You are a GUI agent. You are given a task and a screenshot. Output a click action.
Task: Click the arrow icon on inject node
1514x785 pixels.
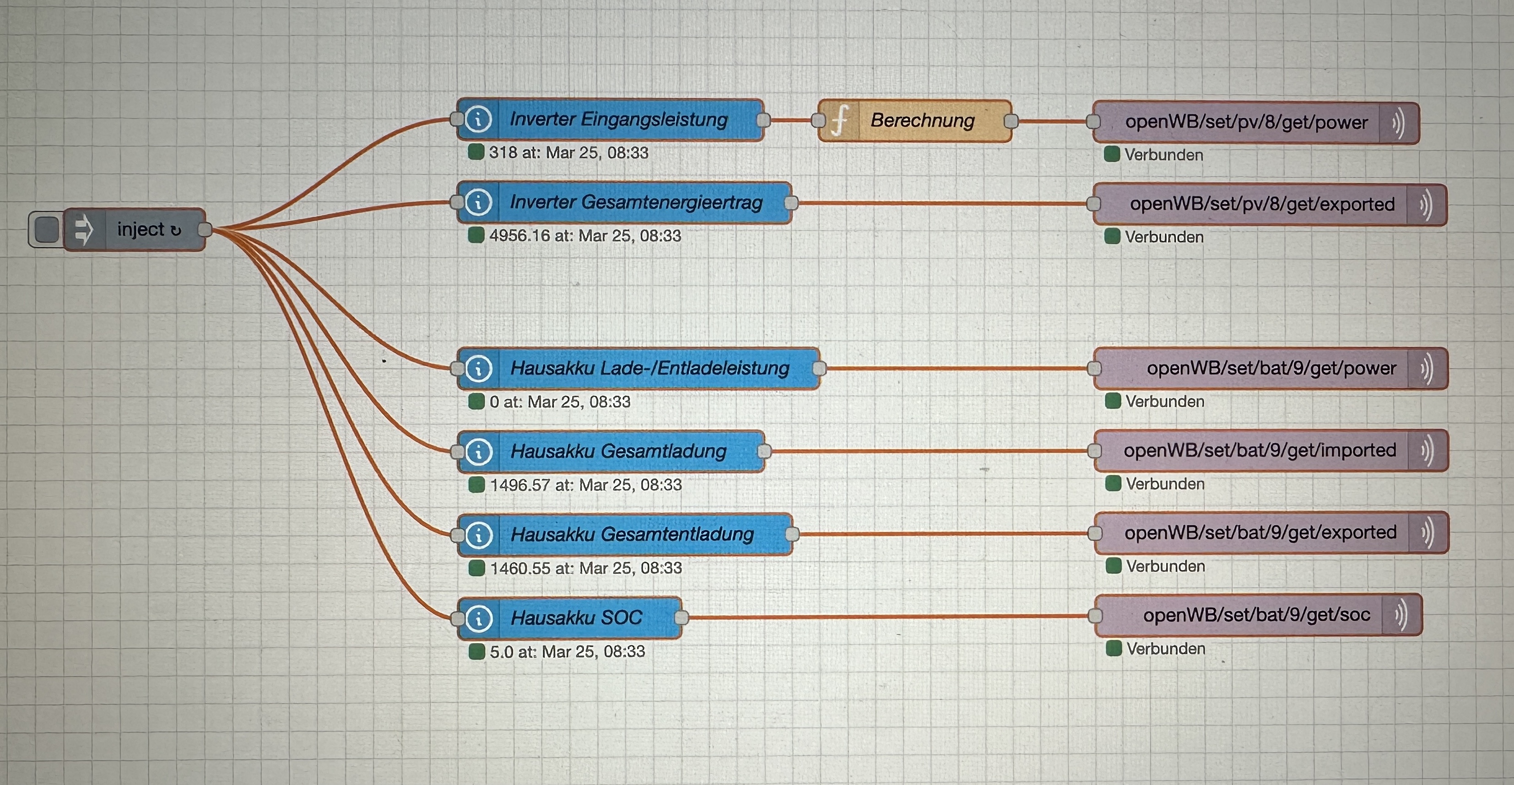point(84,229)
